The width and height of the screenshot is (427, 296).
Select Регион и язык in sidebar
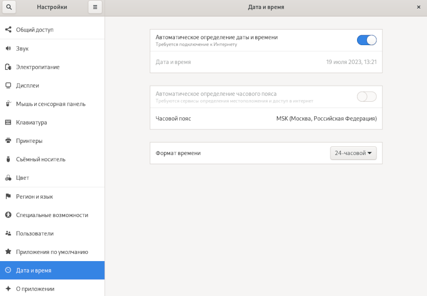click(x=34, y=196)
